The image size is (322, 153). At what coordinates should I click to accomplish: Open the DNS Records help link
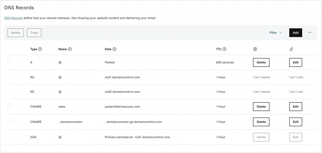click(x=14, y=18)
